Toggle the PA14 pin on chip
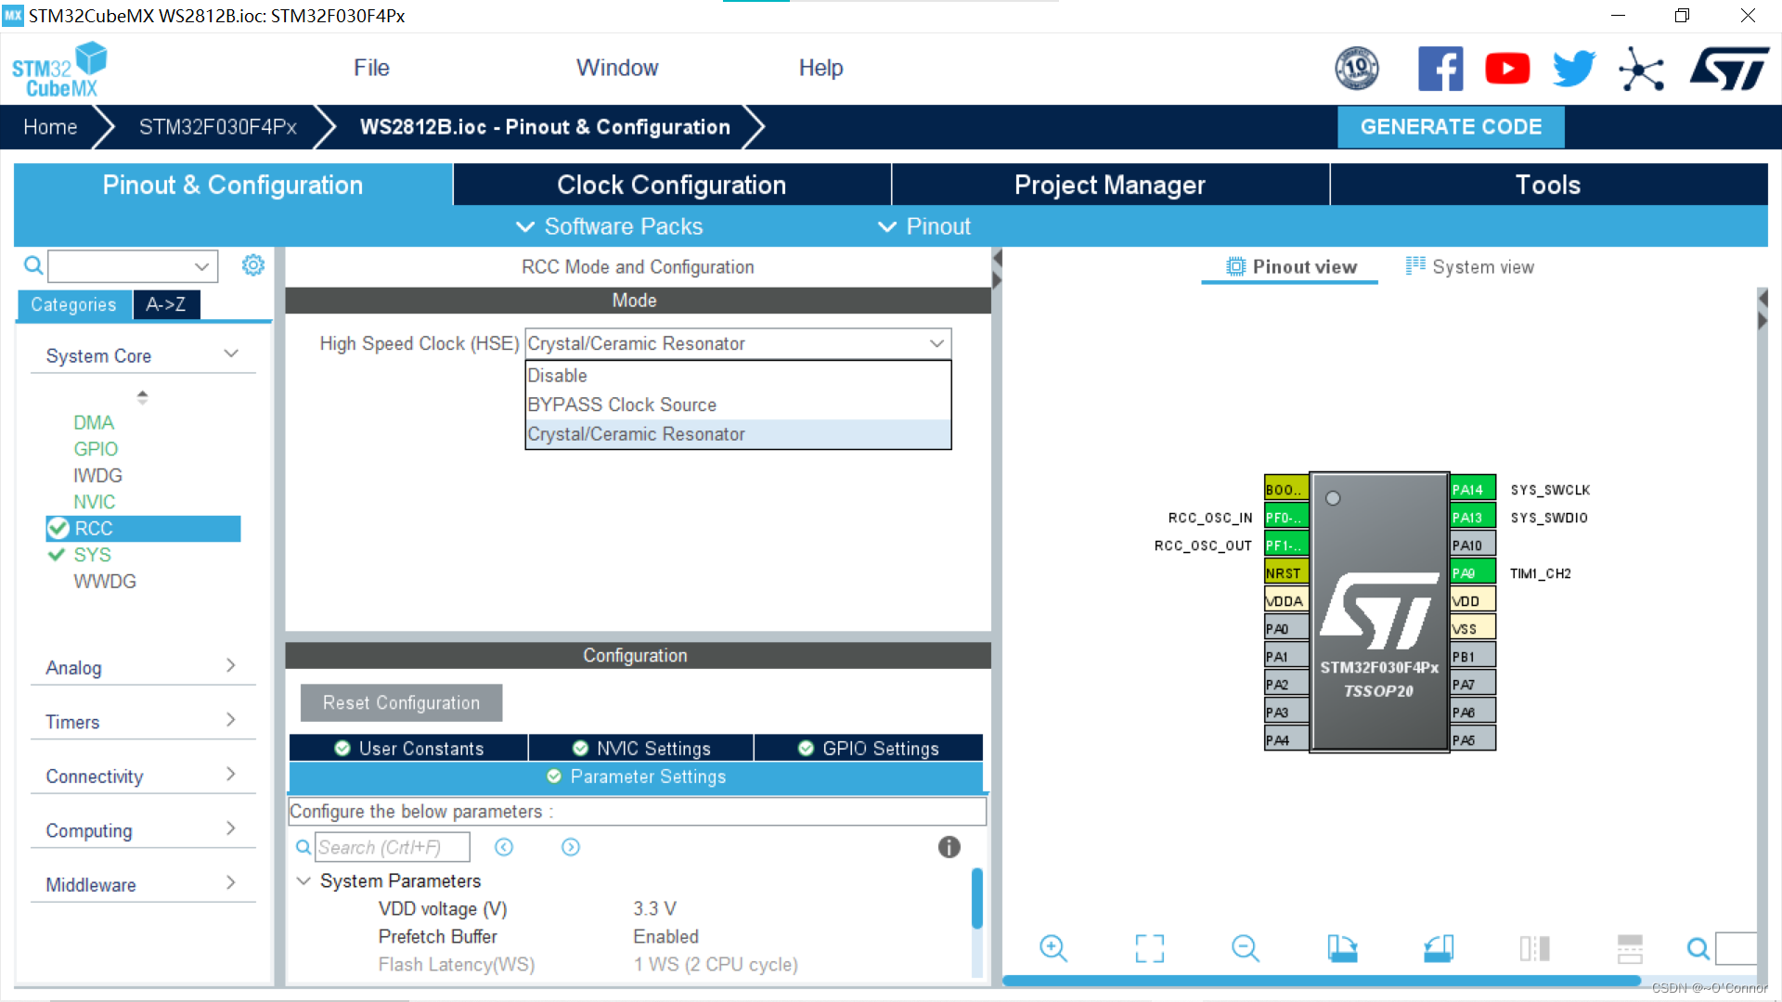Image resolution: width=1782 pixels, height=1002 pixels. [x=1472, y=489]
